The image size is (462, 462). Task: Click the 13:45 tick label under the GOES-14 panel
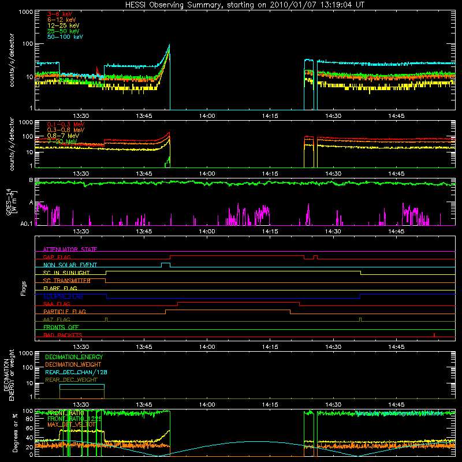click(144, 232)
